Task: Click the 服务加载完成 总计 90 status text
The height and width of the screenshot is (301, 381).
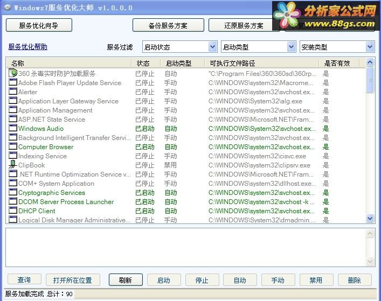Action: pyautogui.click(x=39, y=293)
